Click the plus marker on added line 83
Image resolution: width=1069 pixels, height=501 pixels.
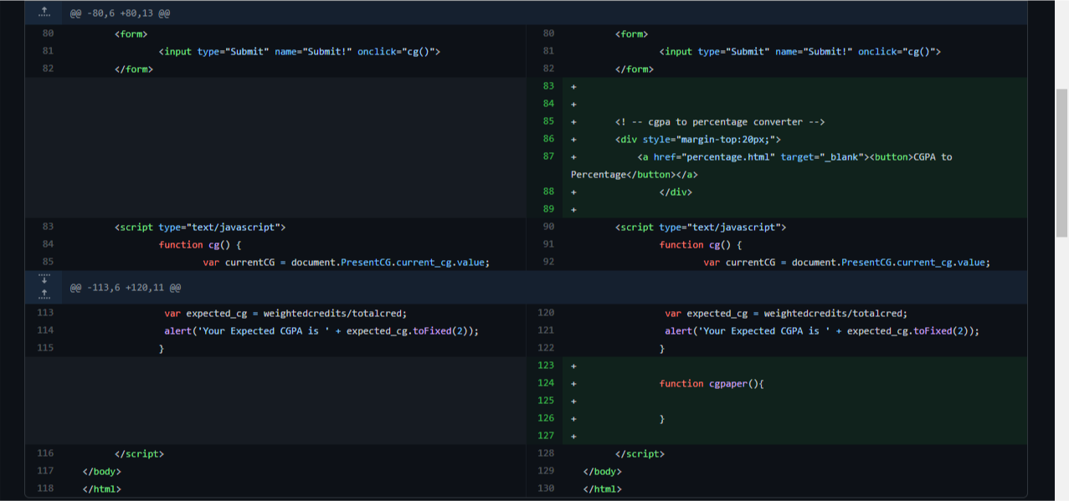[573, 87]
